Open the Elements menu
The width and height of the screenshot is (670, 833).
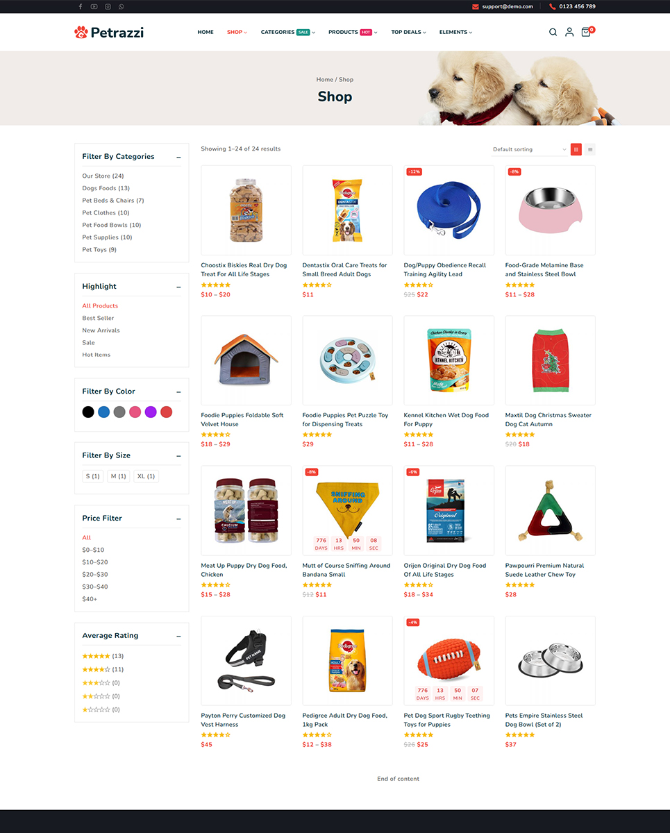(x=455, y=32)
